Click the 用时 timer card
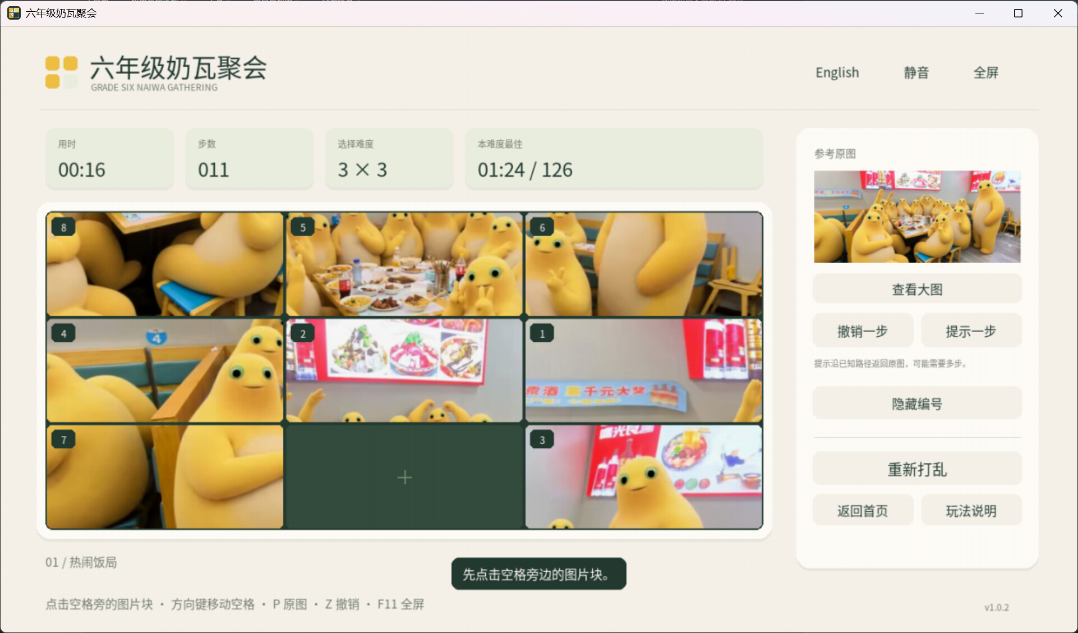Screen dimensions: 1078x633 (x=109, y=159)
